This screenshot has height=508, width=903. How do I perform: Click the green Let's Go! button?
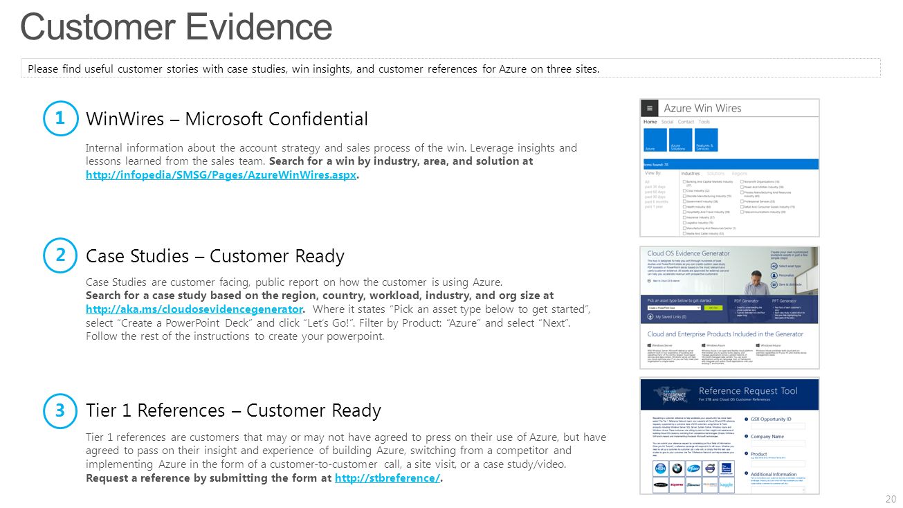(713, 308)
